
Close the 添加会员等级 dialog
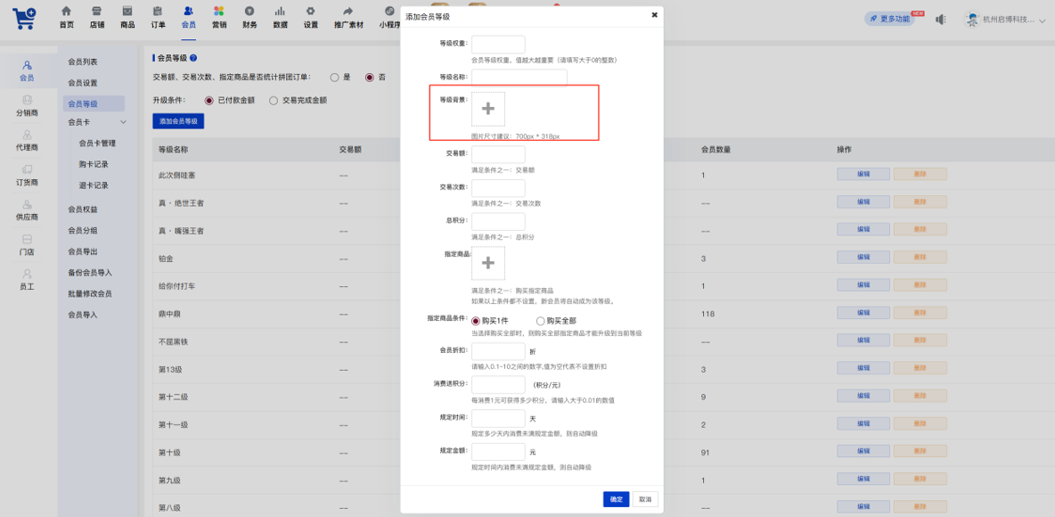(654, 15)
